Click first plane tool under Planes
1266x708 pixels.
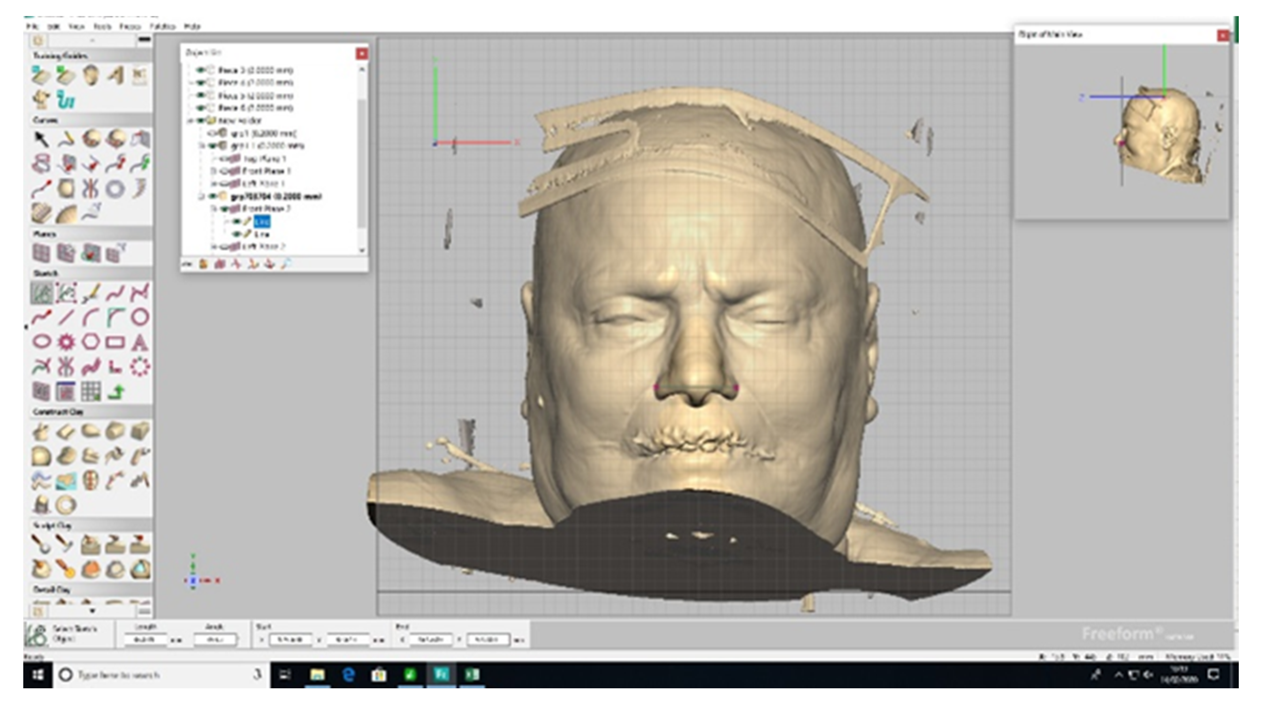tap(41, 253)
